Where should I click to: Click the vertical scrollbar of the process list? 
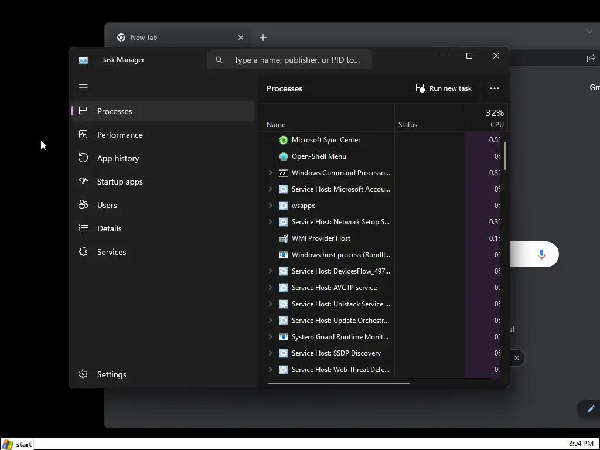point(505,156)
